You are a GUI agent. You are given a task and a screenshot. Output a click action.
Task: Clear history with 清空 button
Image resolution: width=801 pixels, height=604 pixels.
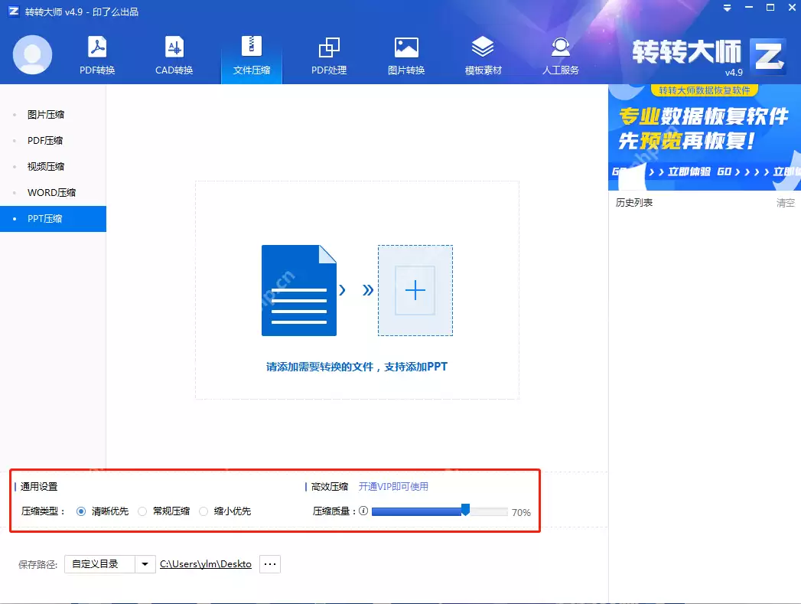coord(787,203)
